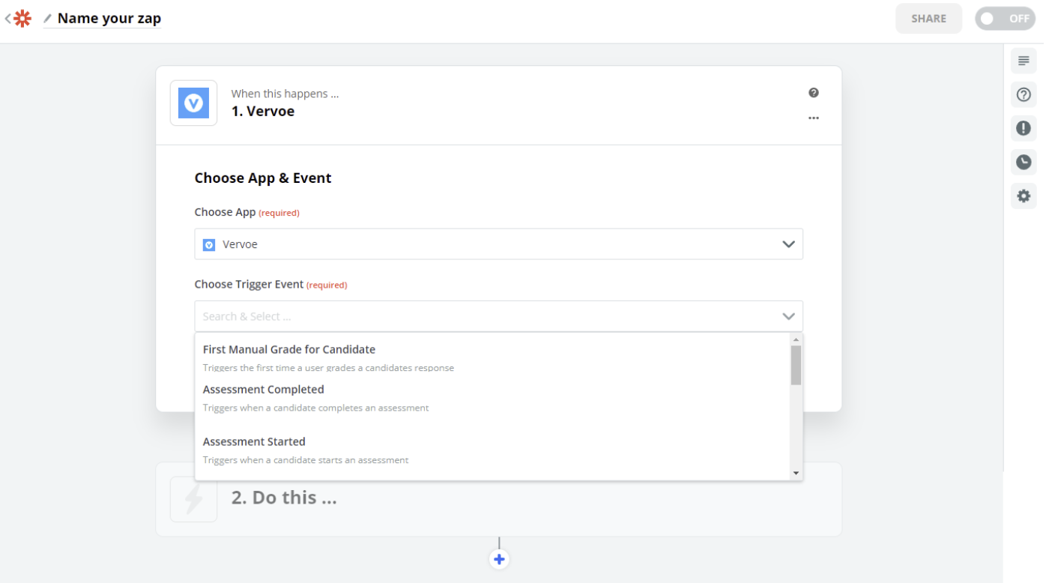Open the three-dot menu for Vervoe step
1049x583 pixels.
814,118
